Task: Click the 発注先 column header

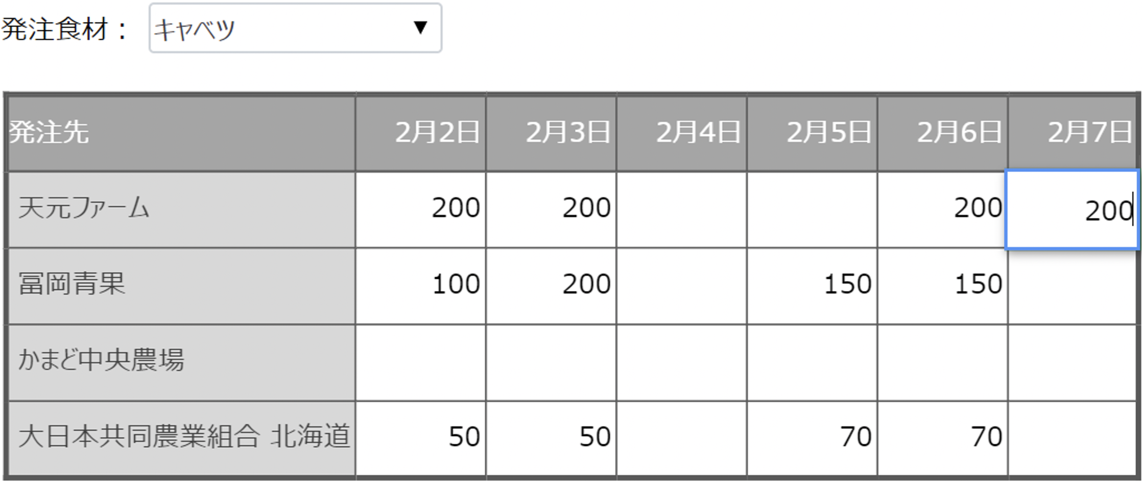Action: click(181, 133)
